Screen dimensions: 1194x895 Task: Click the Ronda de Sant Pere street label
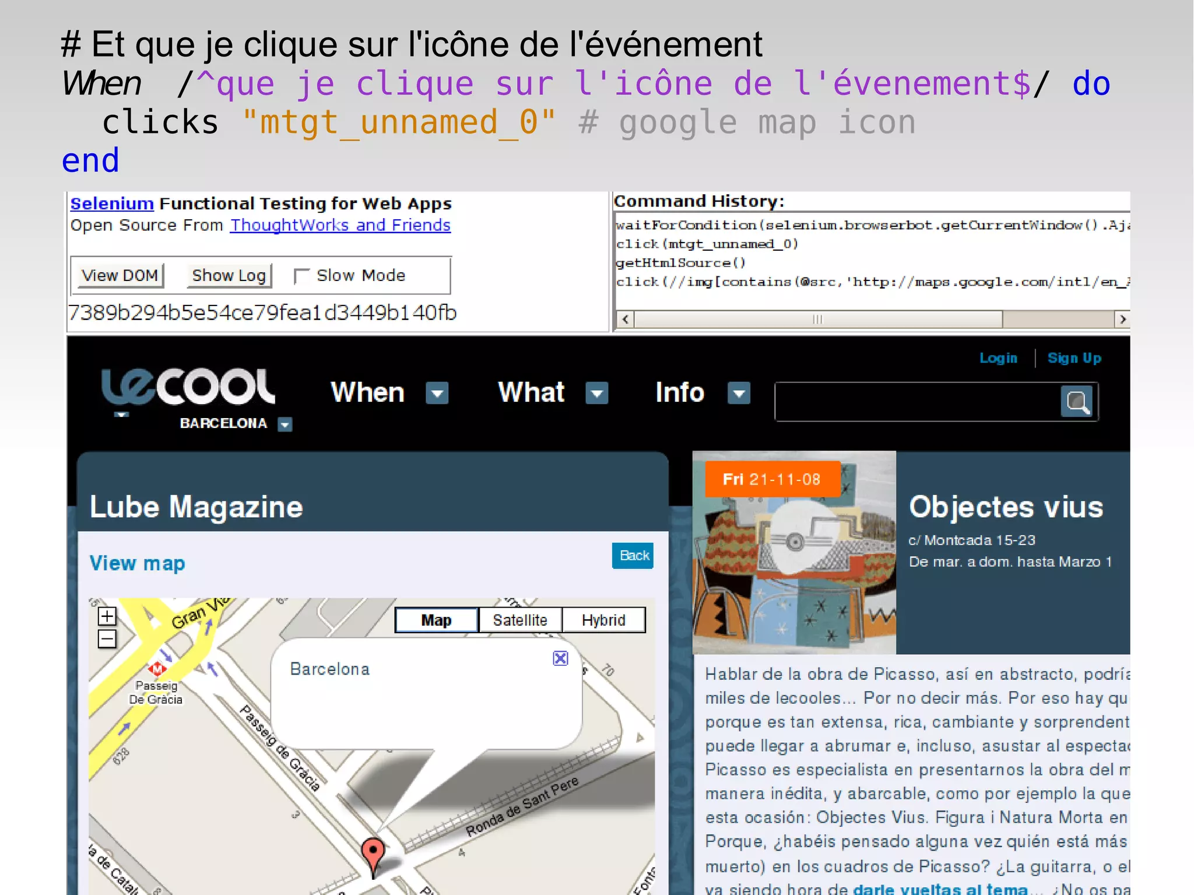522,806
